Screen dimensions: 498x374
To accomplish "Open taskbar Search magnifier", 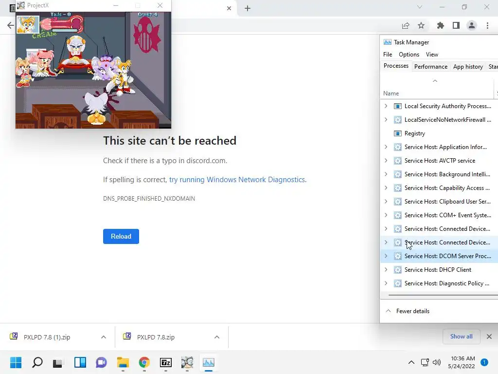I will click(37, 362).
